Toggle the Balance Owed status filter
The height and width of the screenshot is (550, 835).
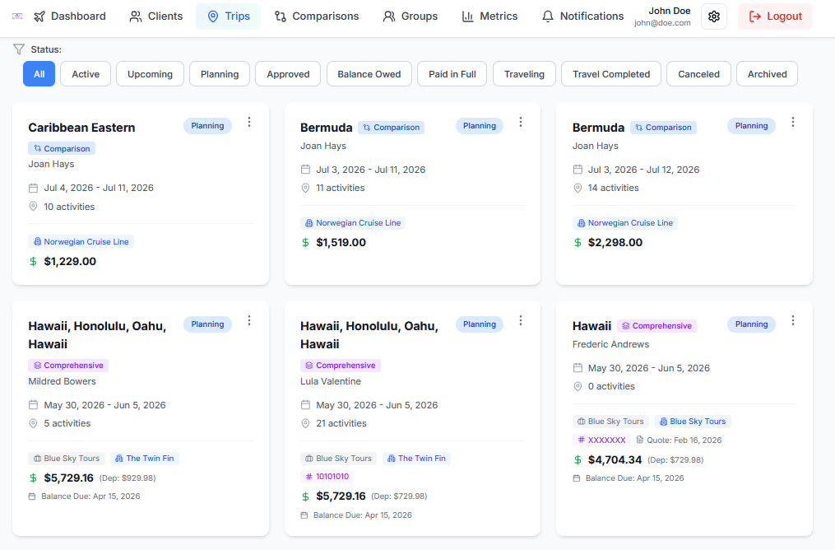(x=369, y=74)
